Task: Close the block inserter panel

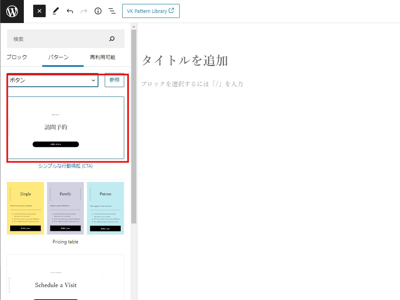Action: point(39,11)
